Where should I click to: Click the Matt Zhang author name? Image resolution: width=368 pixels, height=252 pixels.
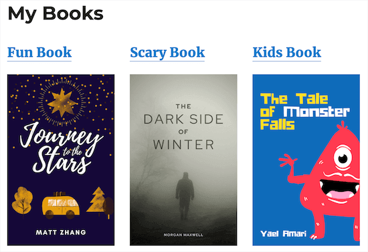[x=61, y=233]
